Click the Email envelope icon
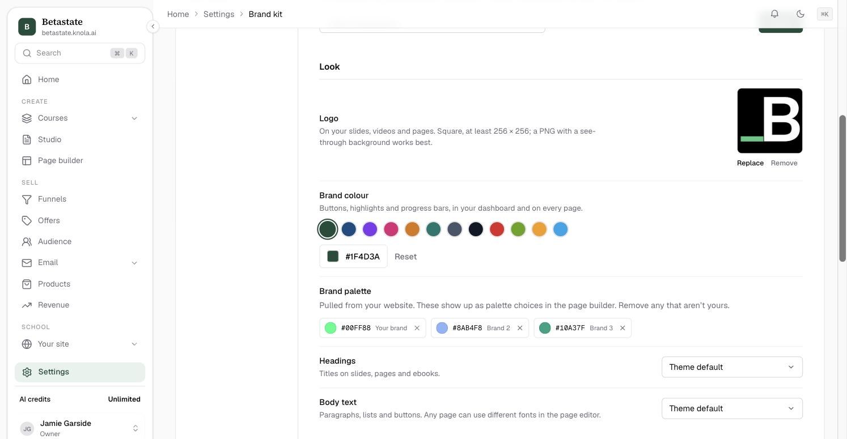847x439 pixels. point(27,263)
